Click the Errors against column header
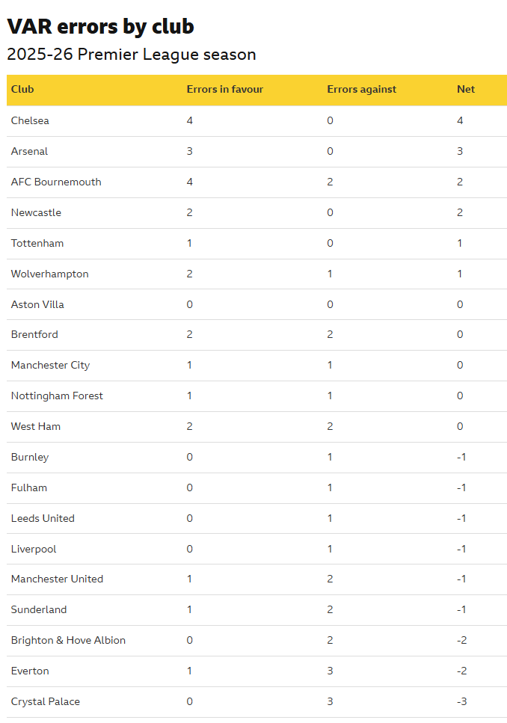The image size is (507, 723). coord(361,90)
